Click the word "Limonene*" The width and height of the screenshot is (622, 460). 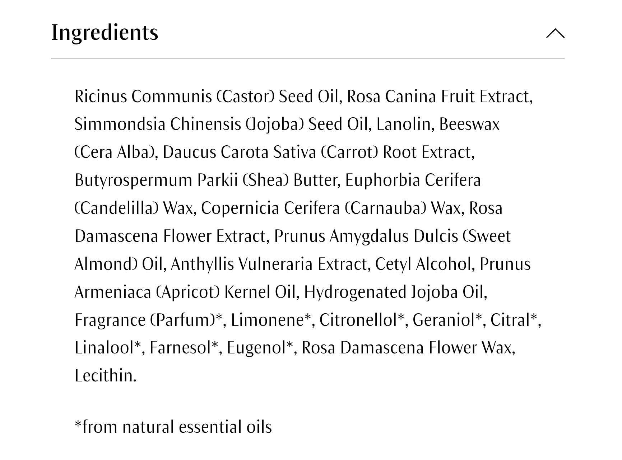coord(270,320)
